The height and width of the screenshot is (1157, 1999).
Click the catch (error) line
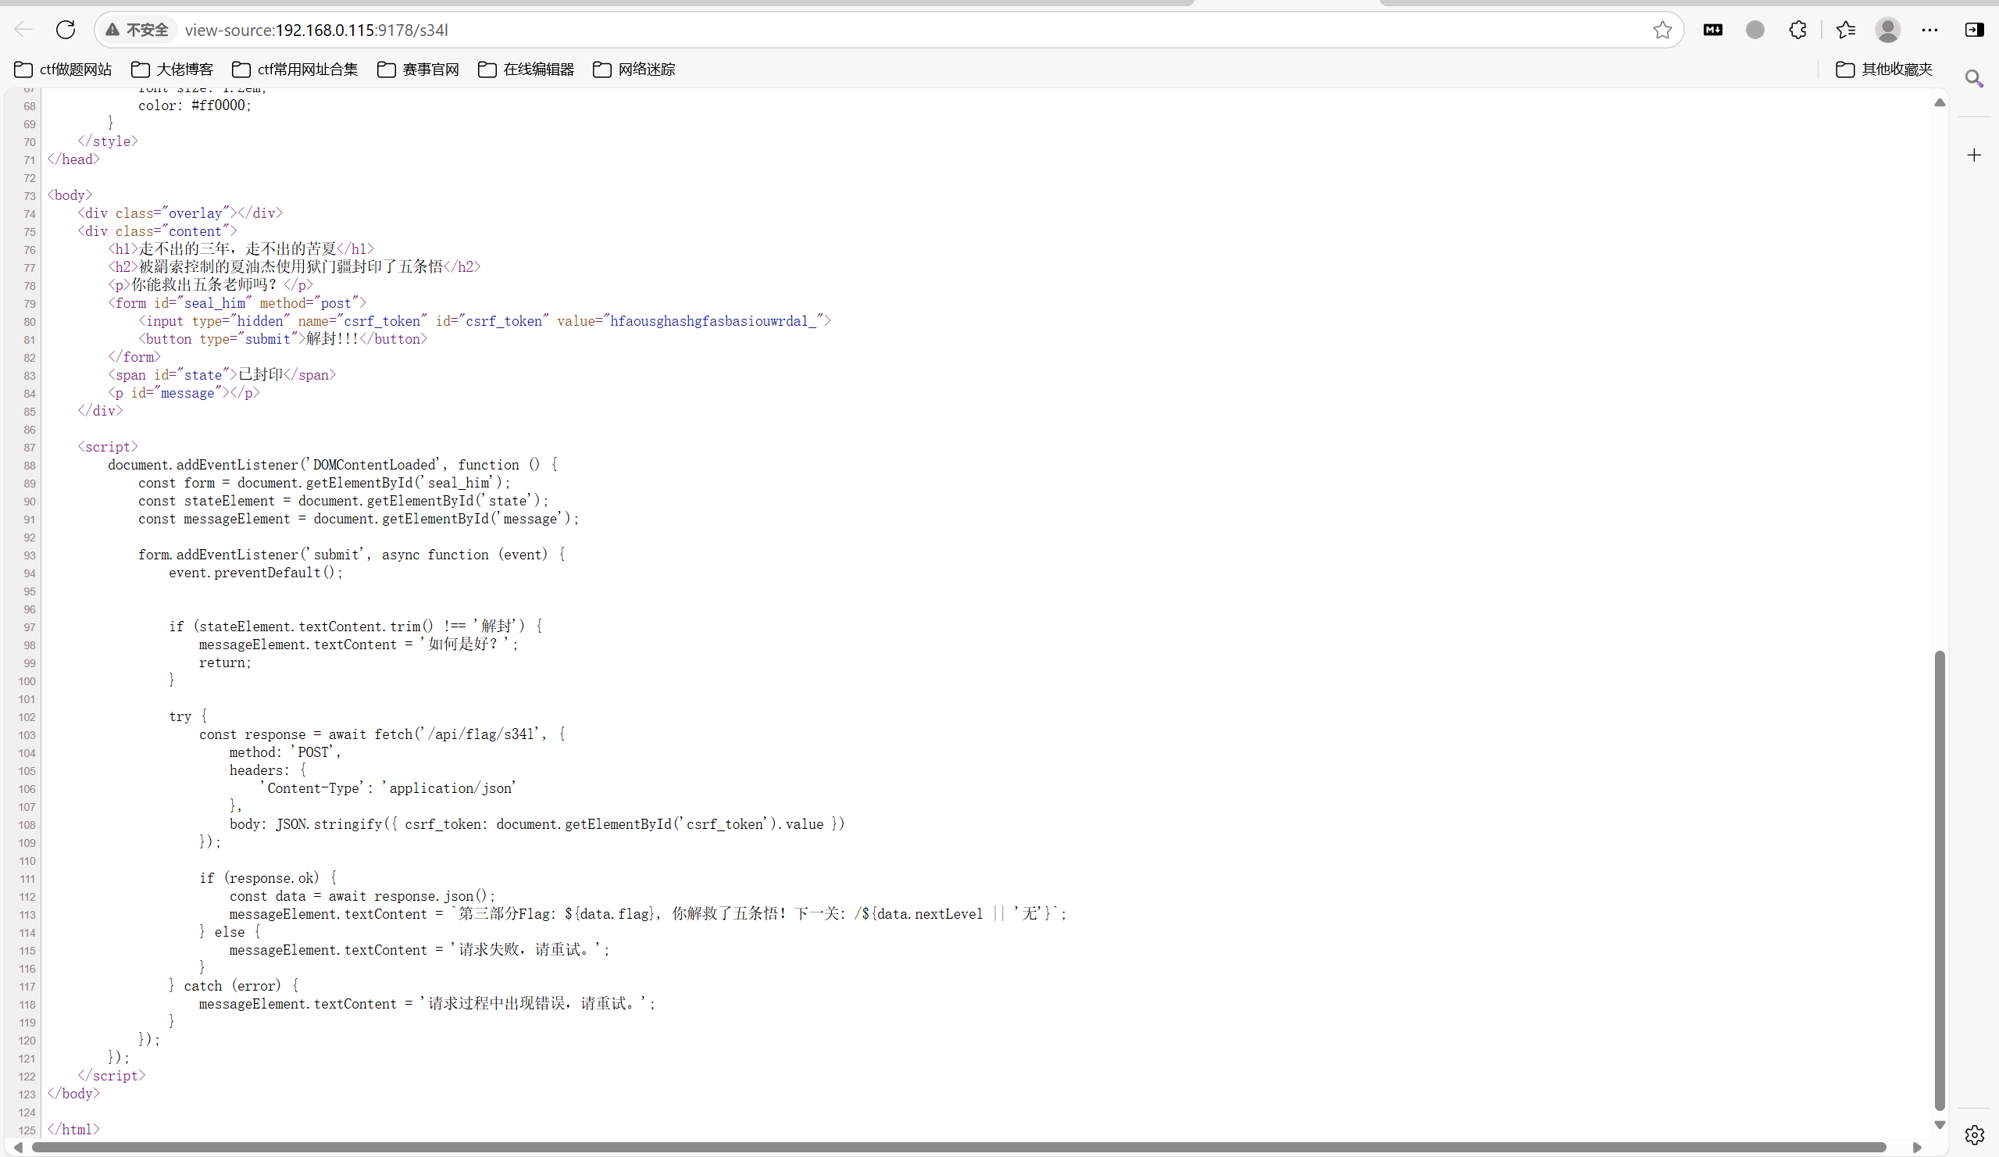click(x=234, y=986)
